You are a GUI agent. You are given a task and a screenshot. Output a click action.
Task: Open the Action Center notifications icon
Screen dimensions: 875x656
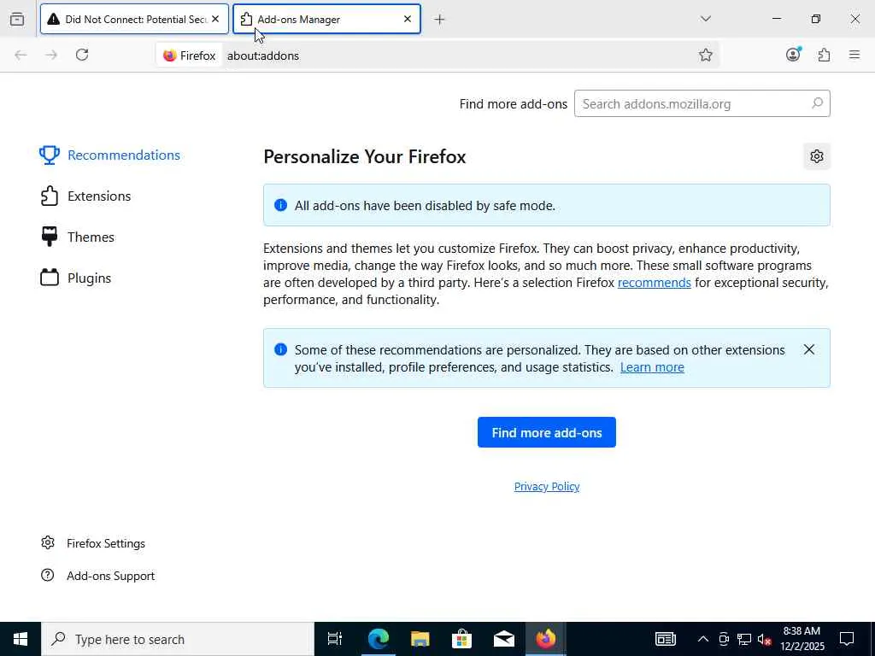(x=847, y=639)
